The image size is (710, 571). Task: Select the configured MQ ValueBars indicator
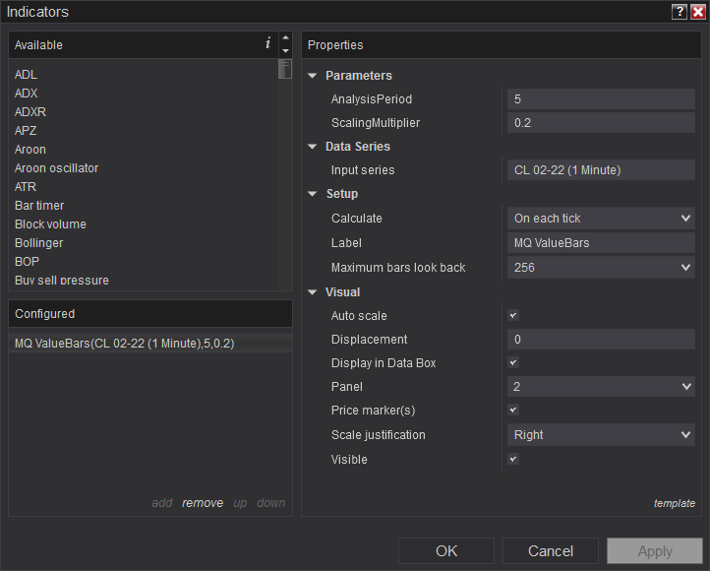[150, 344]
